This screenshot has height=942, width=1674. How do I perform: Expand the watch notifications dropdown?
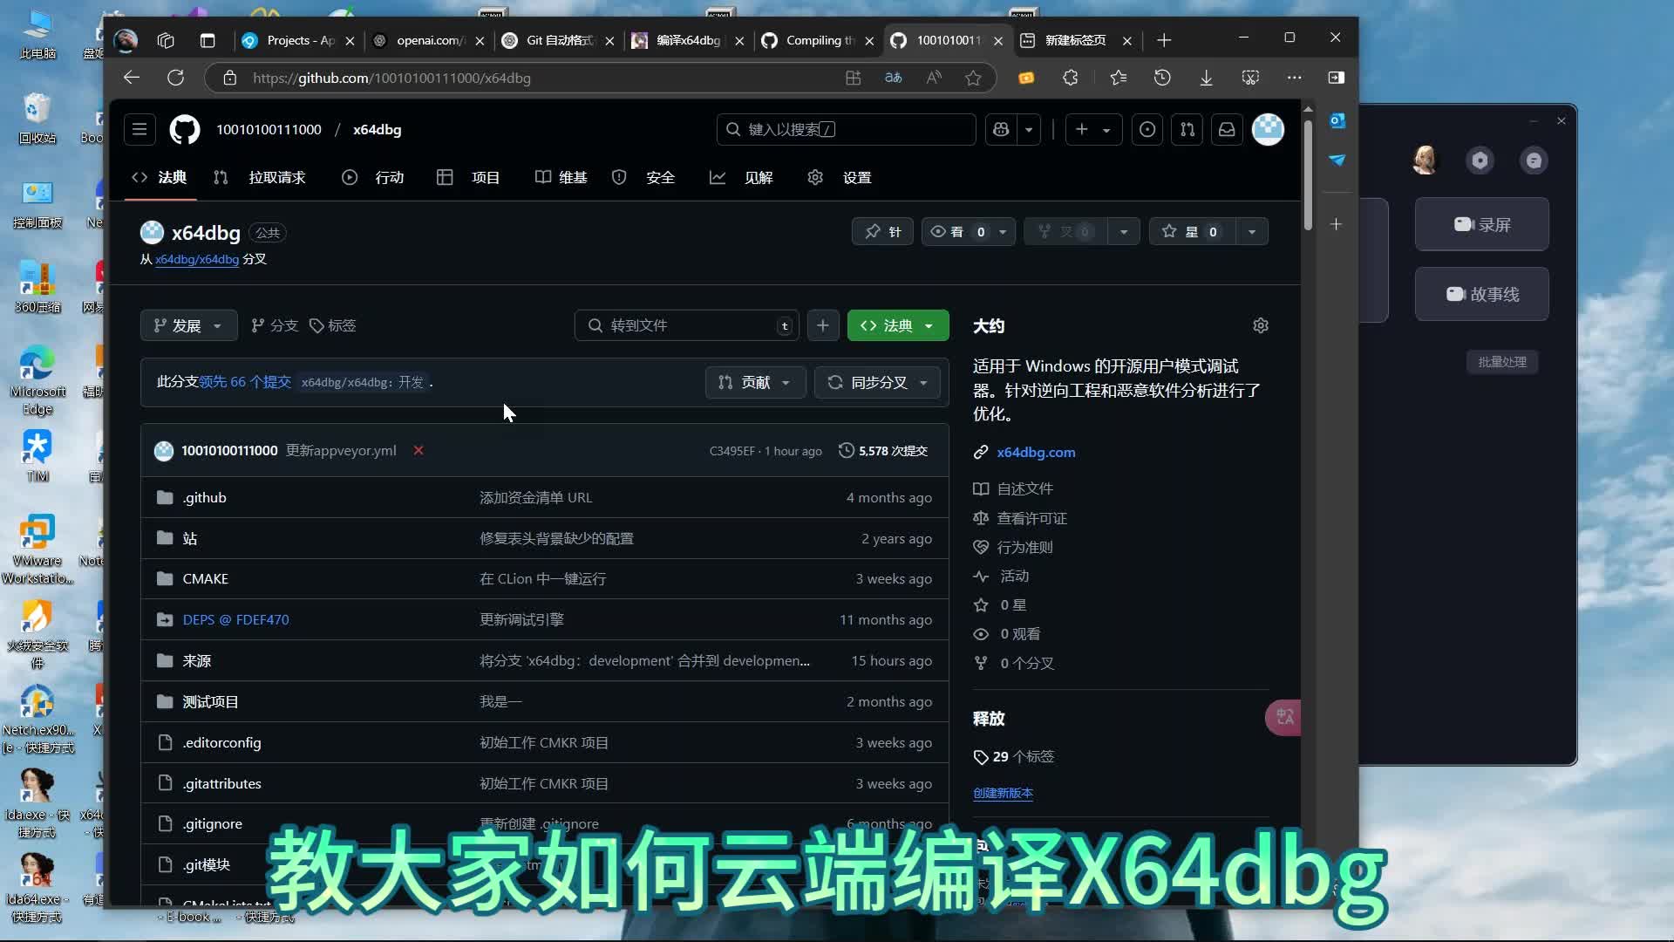coord(1003,231)
